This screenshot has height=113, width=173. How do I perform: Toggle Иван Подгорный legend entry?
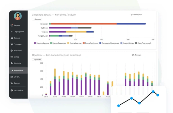tap(143, 43)
